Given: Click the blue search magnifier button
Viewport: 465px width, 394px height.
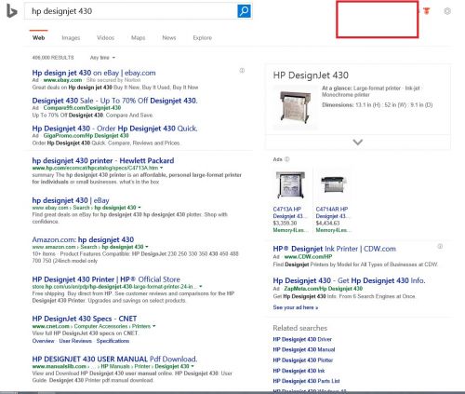Looking at the screenshot, I should click(245, 11).
